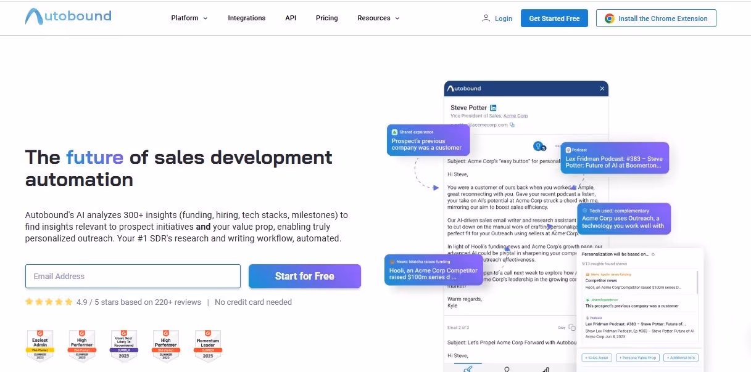This screenshot has width=751, height=372.
Task: Open Steve Potter's LinkedIn profile icon
Action: [493, 107]
